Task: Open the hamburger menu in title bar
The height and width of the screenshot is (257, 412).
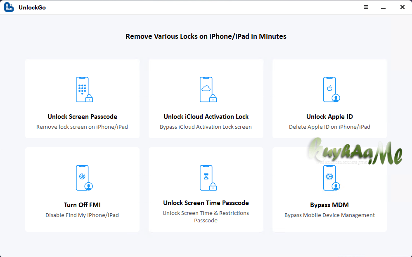Action: click(366, 7)
